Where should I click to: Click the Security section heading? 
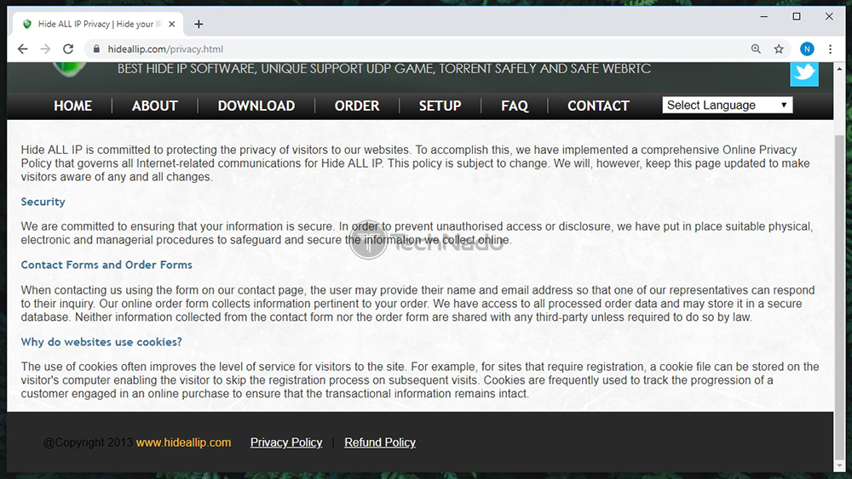[43, 202]
